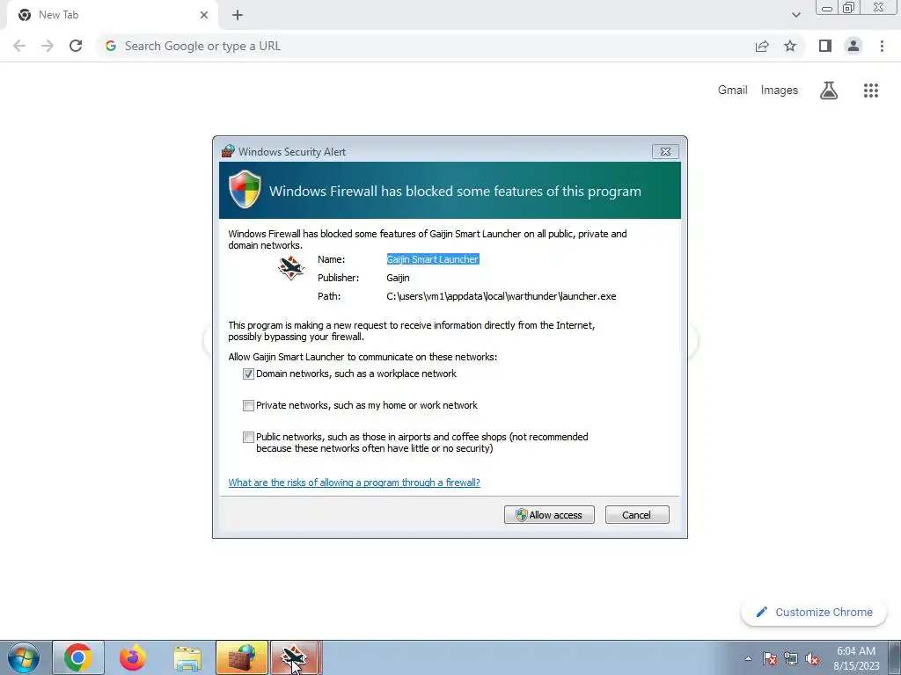Click the War Thunder plane icon in dialog
The width and height of the screenshot is (901, 675).
click(291, 267)
